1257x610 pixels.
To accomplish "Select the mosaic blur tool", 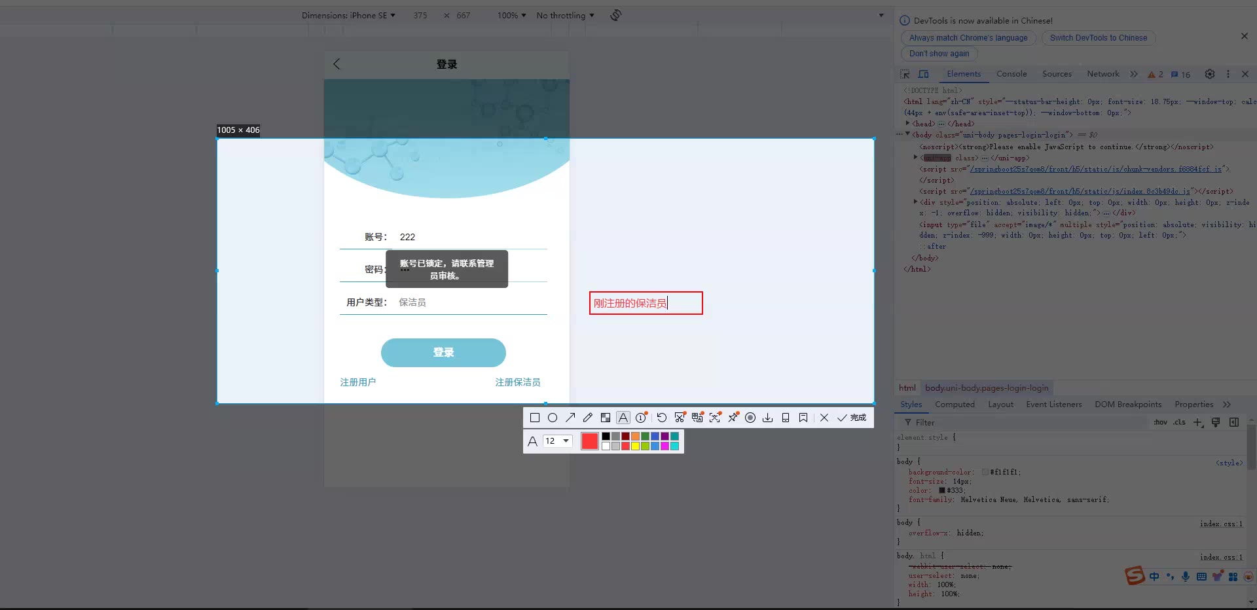I will 606,418.
